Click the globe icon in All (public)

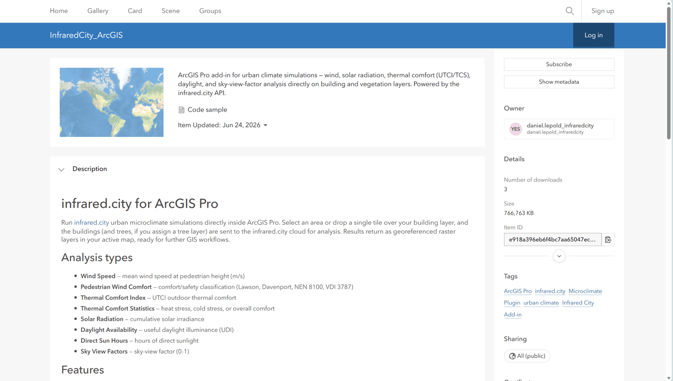(512, 356)
